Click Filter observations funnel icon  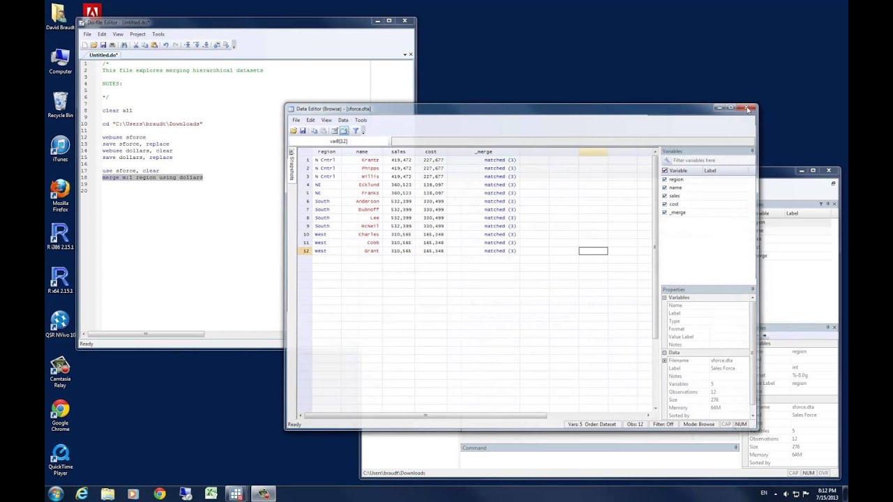[x=355, y=130]
